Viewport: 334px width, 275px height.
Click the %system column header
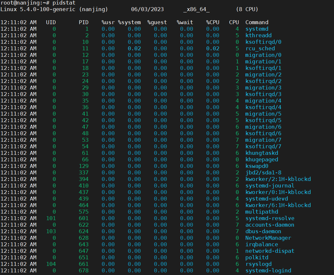[130, 22]
